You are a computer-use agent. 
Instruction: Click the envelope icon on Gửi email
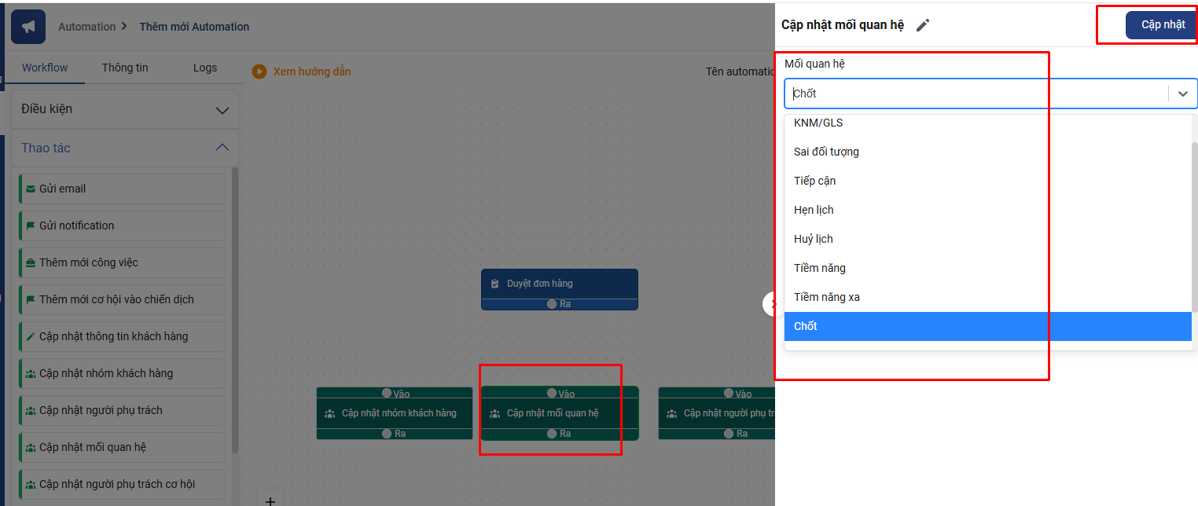tap(31, 189)
